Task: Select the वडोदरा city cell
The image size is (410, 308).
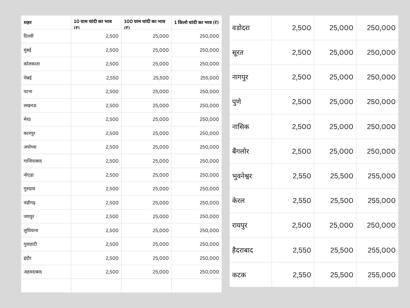Action: (241, 28)
